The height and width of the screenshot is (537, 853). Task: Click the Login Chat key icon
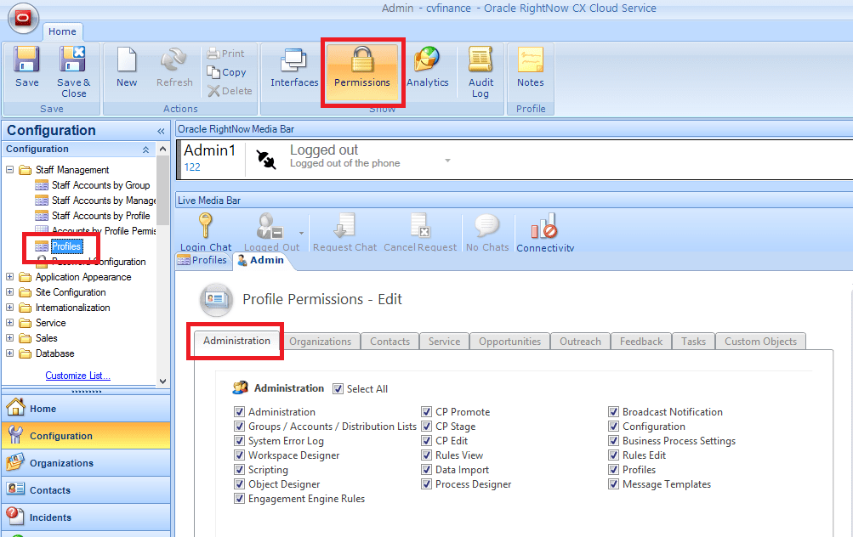pos(205,228)
